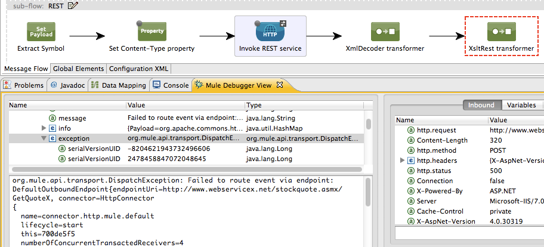
Task: Click the Set Payload Extract Symbol node
Action: click(41, 31)
